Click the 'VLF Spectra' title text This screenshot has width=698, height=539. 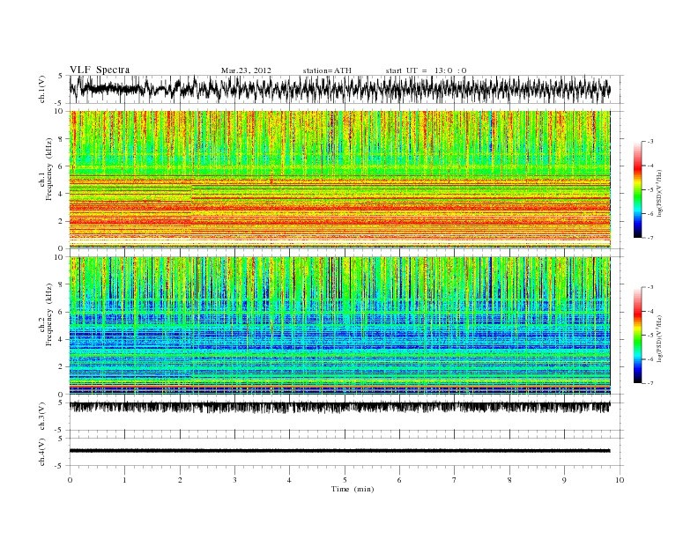click(100, 70)
